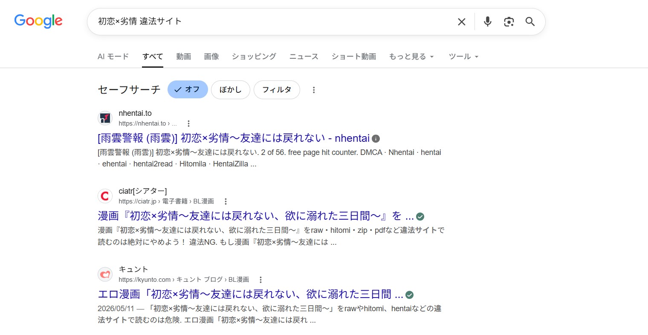Open the ショッピング tab
Viewport: 648px width, 335px height.
[x=254, y=57]
